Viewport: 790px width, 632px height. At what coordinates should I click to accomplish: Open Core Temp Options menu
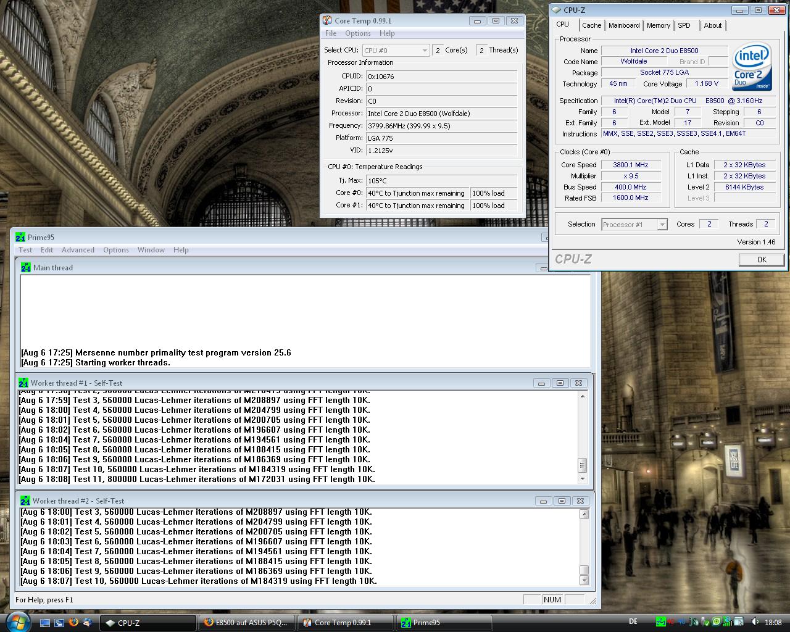358,33
